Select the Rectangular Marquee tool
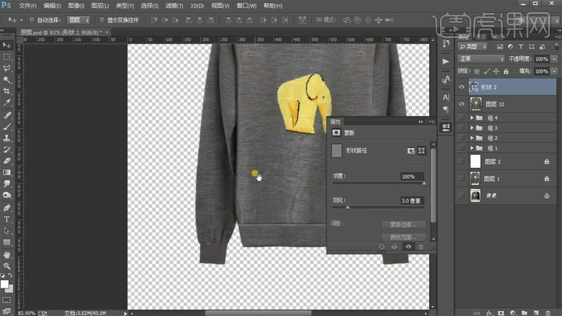 tap(6, 57)
